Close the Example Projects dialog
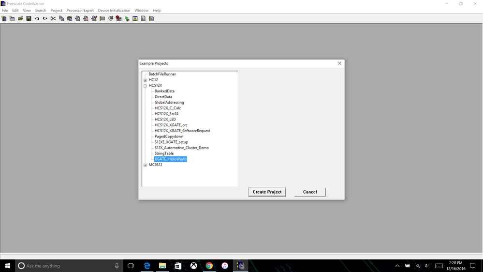Viewport: 483px width, 272px height. coord(339,63)
